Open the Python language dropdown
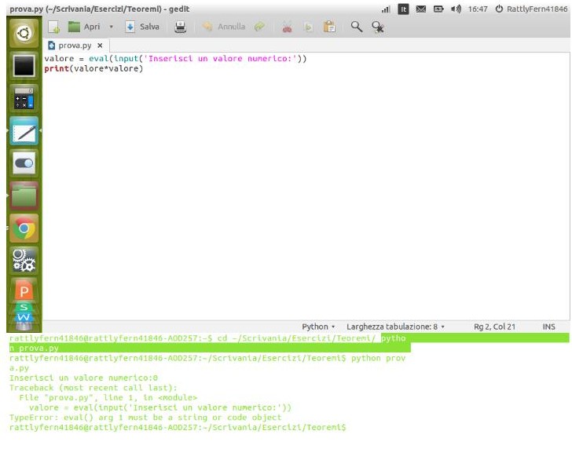Image resolution: width=572 pixels, height=449 pixels. 318,327
